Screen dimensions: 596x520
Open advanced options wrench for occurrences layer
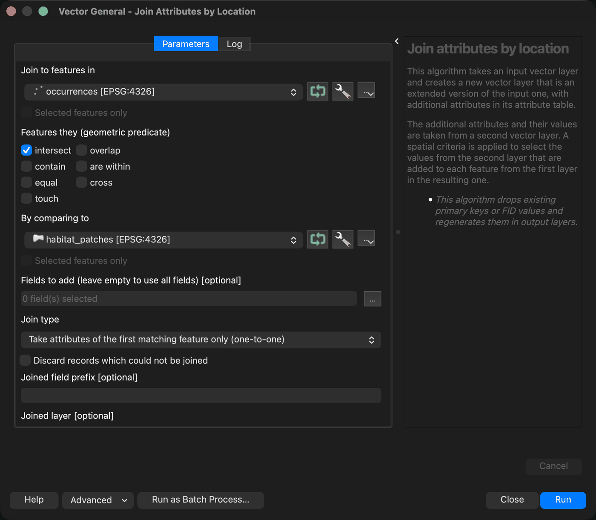[343, 91]
